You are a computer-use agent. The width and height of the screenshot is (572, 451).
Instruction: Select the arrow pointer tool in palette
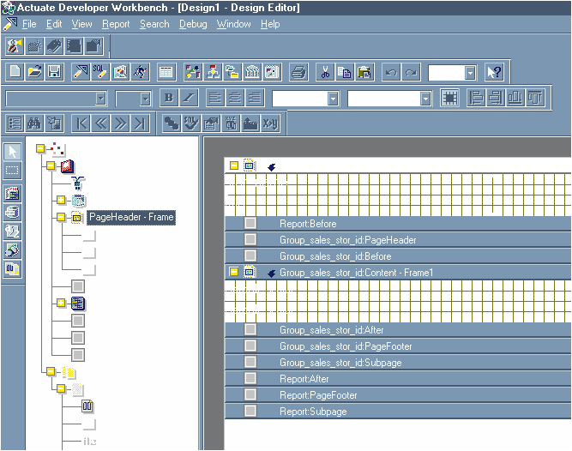(x=12, y=151)
